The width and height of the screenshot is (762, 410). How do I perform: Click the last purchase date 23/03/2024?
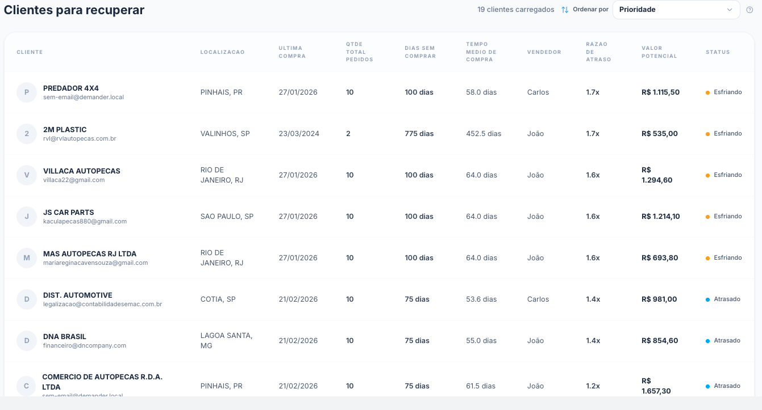click(299, 134)
